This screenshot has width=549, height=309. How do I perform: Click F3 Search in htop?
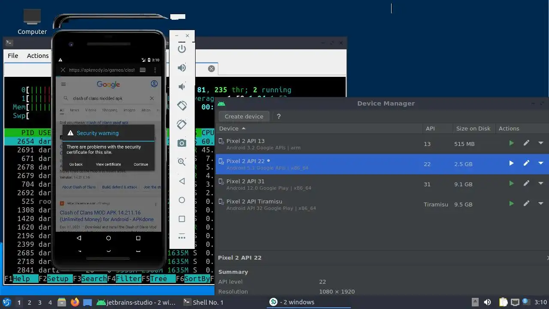tap(90, 279)
